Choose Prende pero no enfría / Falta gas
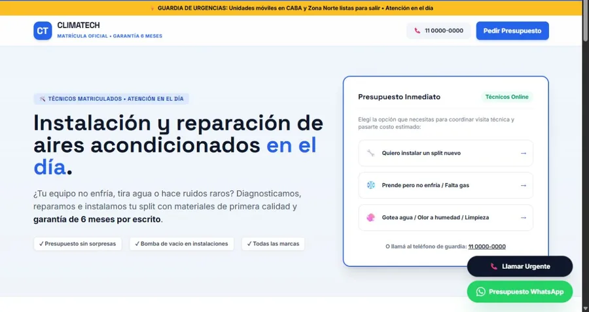The image size is (589, 312). point(446,186)
